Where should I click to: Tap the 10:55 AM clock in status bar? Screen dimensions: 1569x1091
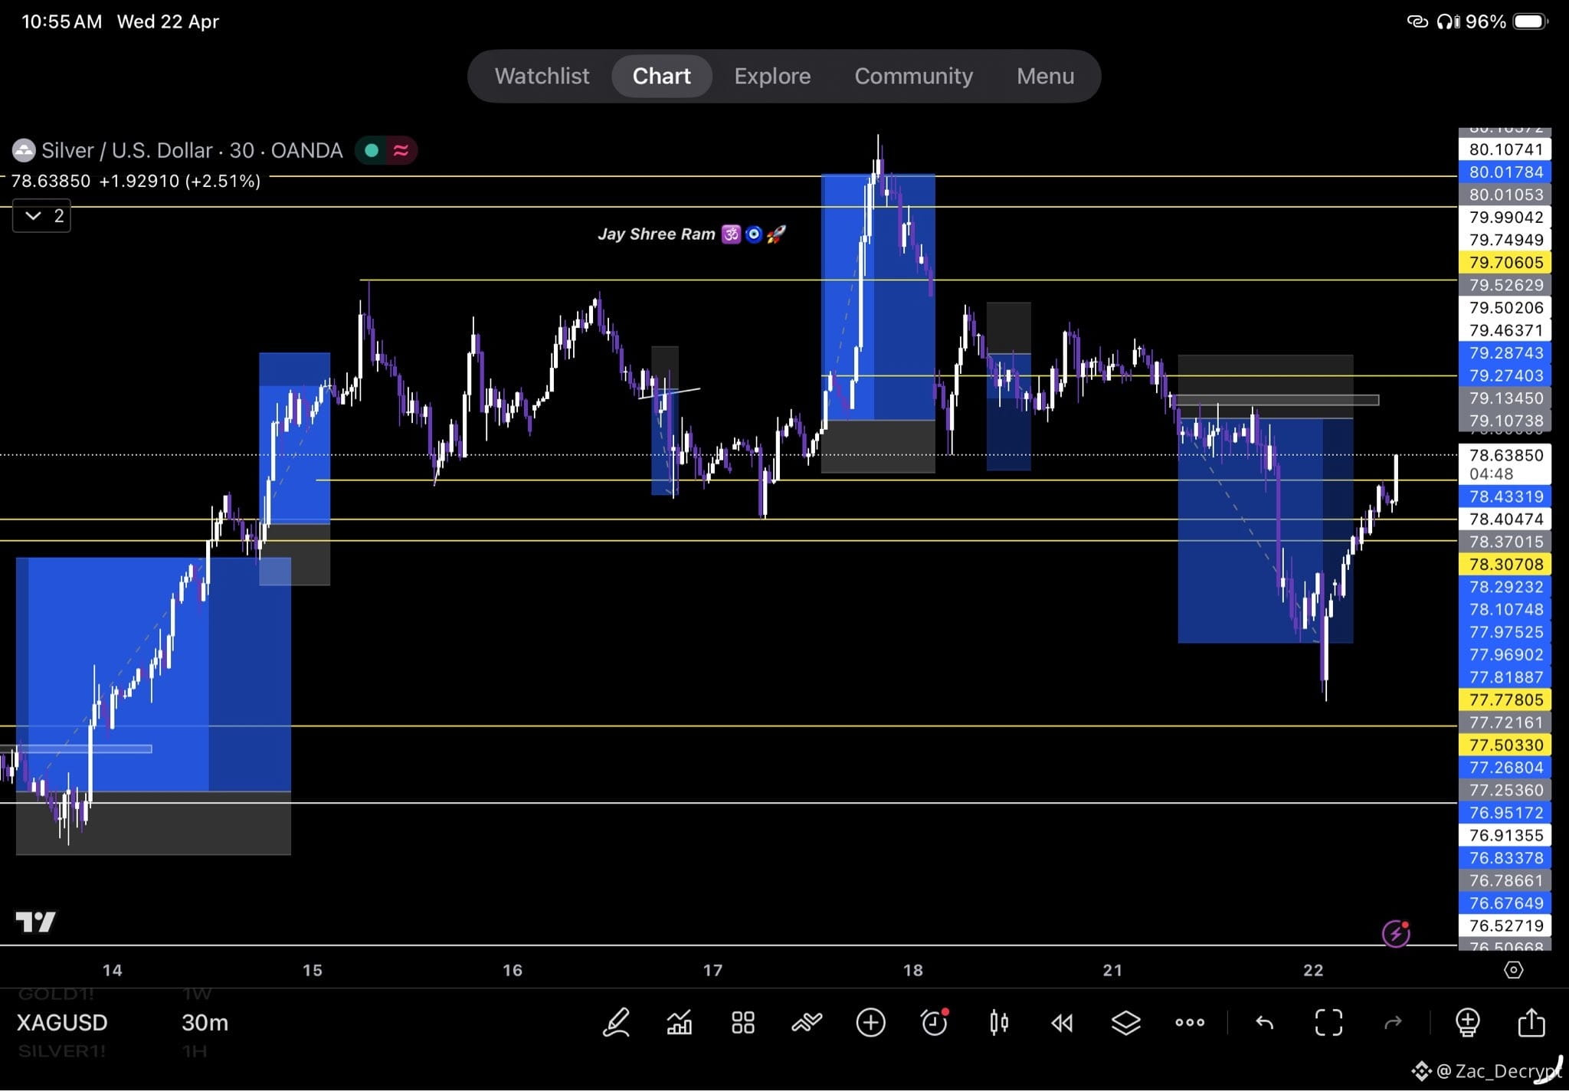click(x=61, y=21)
